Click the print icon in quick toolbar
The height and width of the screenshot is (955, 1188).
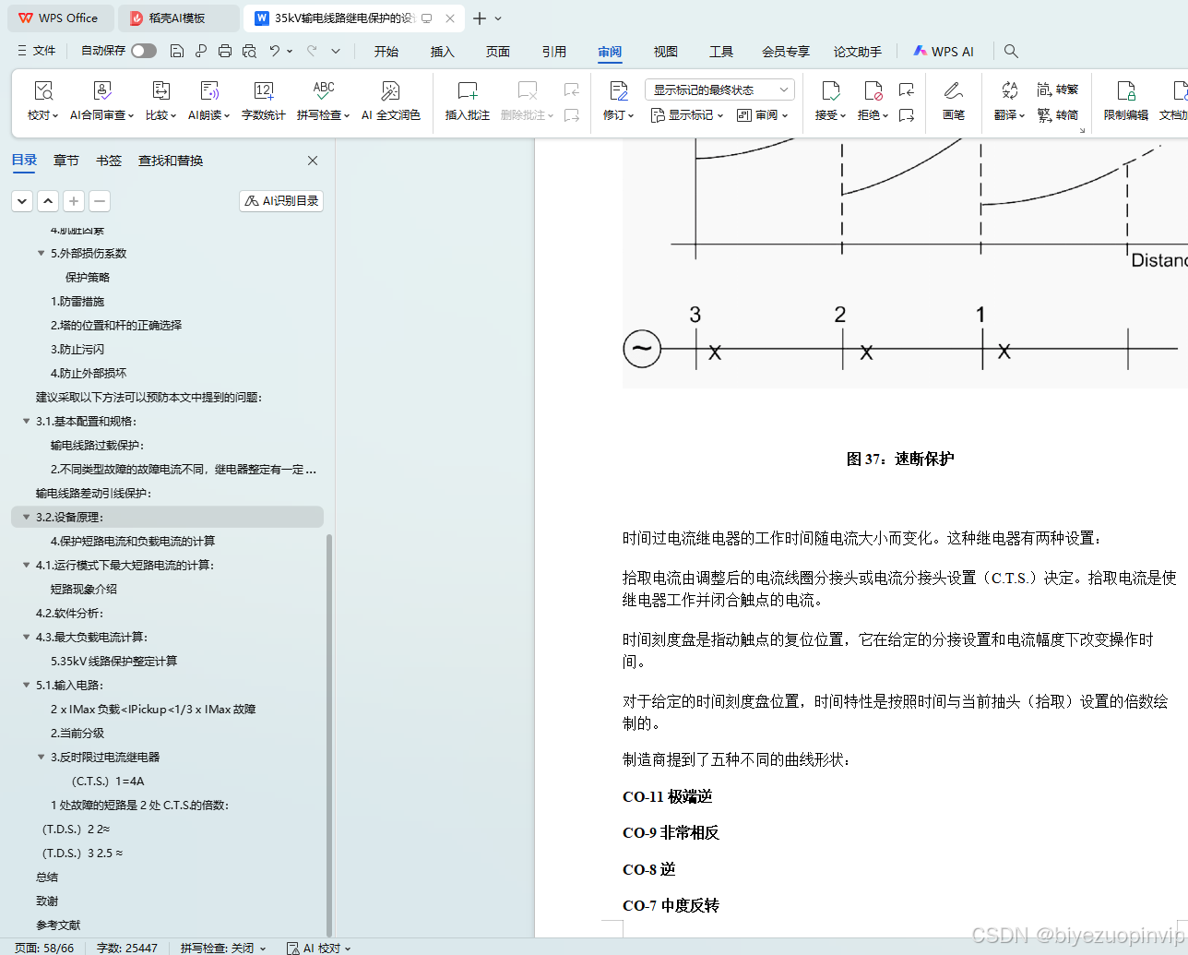pos(224,51)
